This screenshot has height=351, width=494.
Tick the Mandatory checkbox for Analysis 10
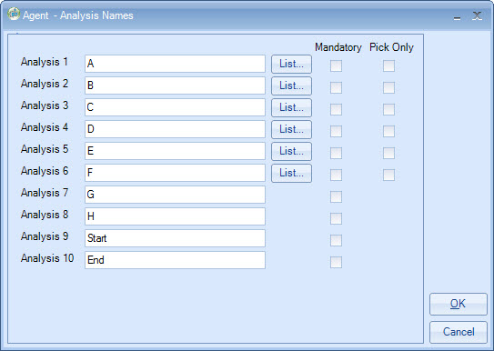point(336,262)
